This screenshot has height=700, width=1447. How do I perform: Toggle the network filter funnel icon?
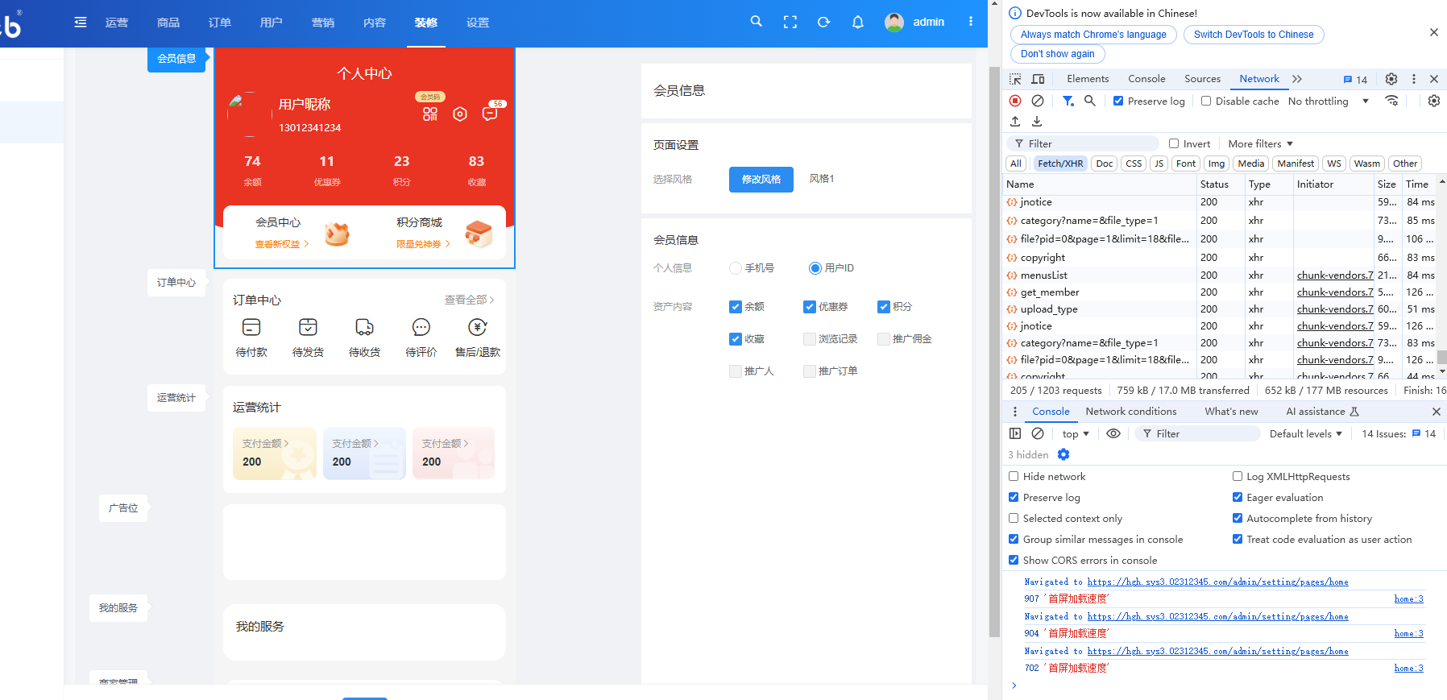pyautogui.click(x=1068, y=101)
